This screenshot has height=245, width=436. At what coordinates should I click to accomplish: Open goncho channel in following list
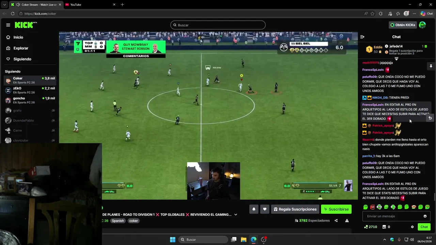(x=30, y=100)
